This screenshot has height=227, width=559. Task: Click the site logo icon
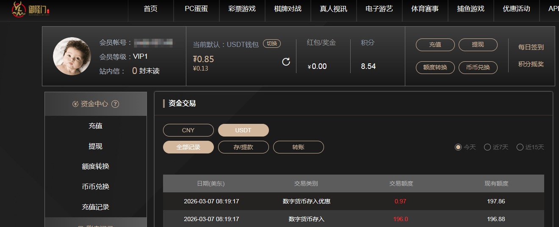[31, 10]
